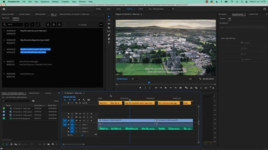This screenshot has width=268, height=150.
Task: Open the Markers menu
Action: click(55, 2)
